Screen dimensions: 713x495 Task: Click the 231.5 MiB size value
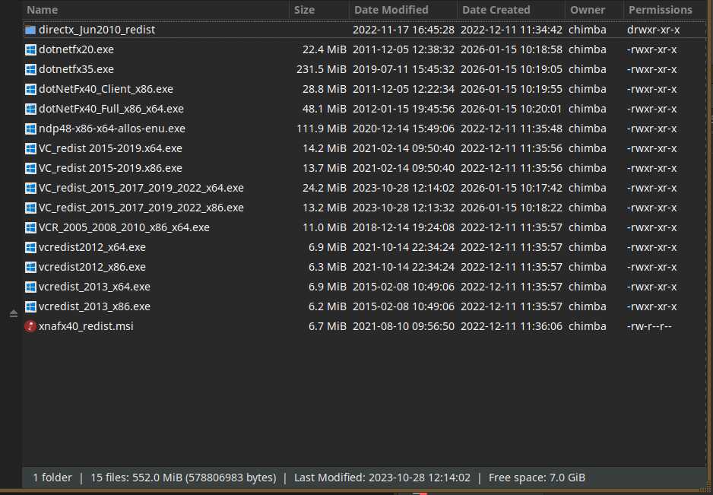click(x=321, y=69)
